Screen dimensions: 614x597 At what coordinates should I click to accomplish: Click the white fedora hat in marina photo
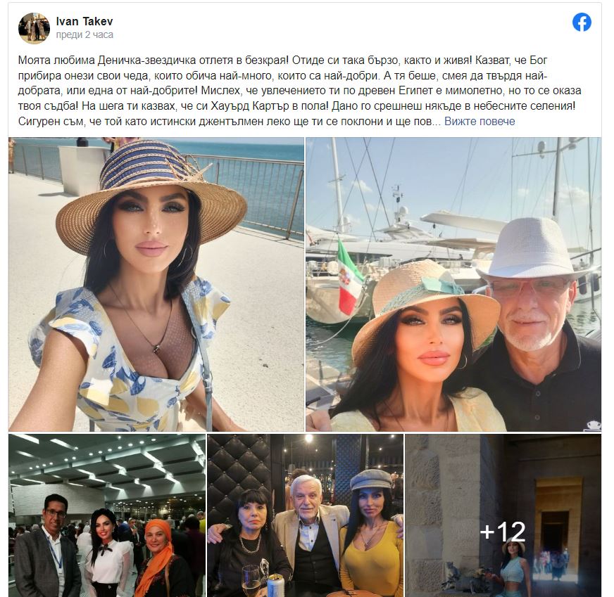pyautogui.click(x=534, y=249)
